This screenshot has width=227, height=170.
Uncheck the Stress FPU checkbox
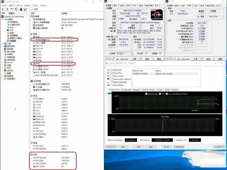(x=111, y=73)
